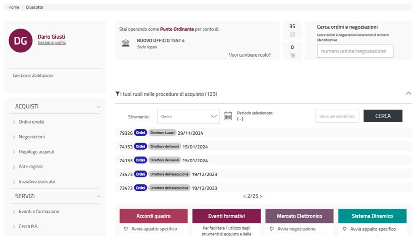Open the calendar date picker icon

pyautogui.click(x=228, y=116)
